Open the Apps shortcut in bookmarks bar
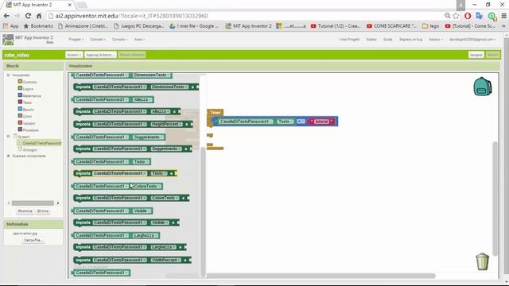Image resolution: width=509 pixels, height=286 pixels. click(10, 26)
